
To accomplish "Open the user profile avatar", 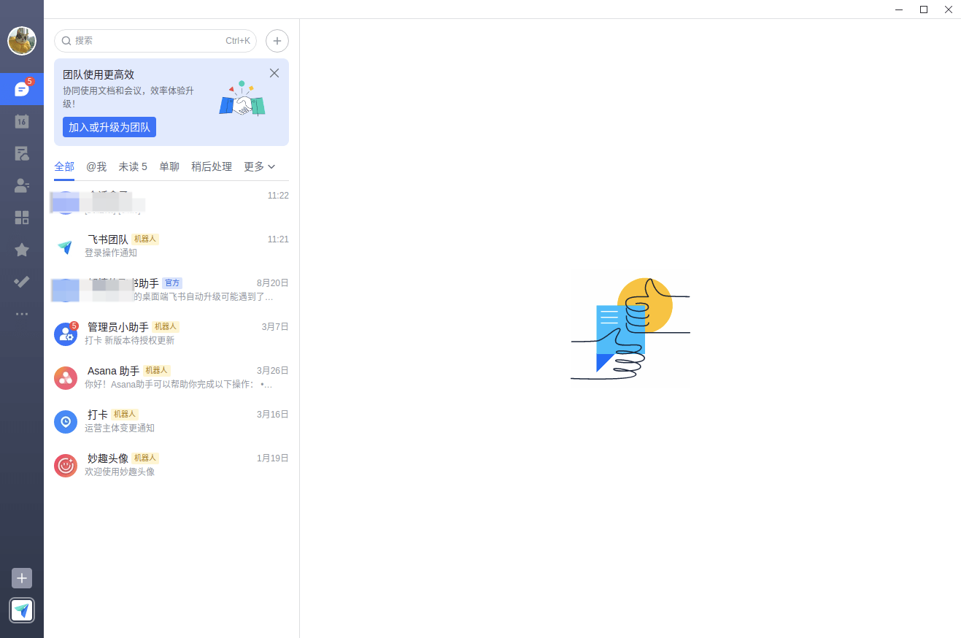I will click(x=22, y=41).
